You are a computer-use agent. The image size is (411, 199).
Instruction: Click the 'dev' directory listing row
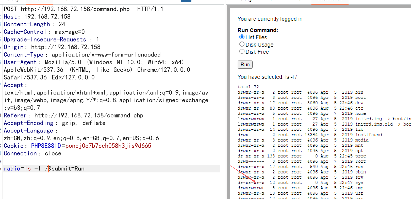click(x=301, y=103)
